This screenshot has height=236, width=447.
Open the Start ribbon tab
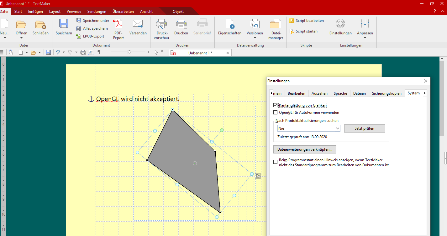pos(18,12)
